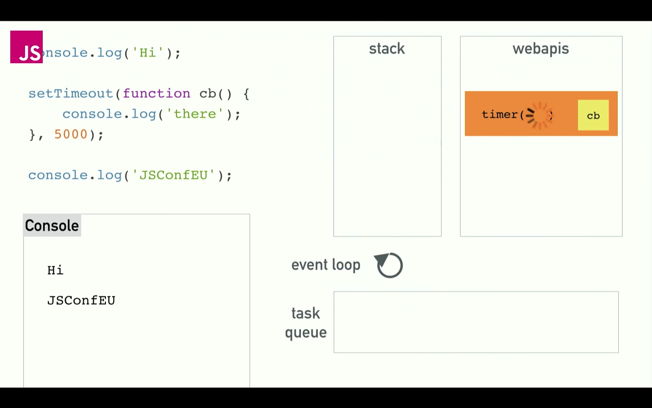Toggle the Console panel header
Viewport: 652px width, 408px height.
[51, 225]
